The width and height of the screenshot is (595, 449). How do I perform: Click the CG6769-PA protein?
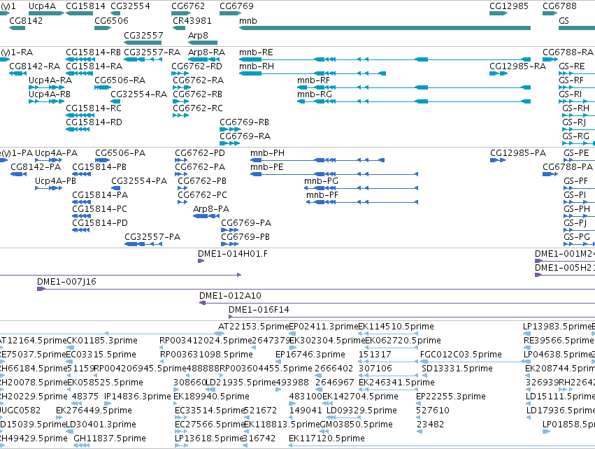point(230,230)
